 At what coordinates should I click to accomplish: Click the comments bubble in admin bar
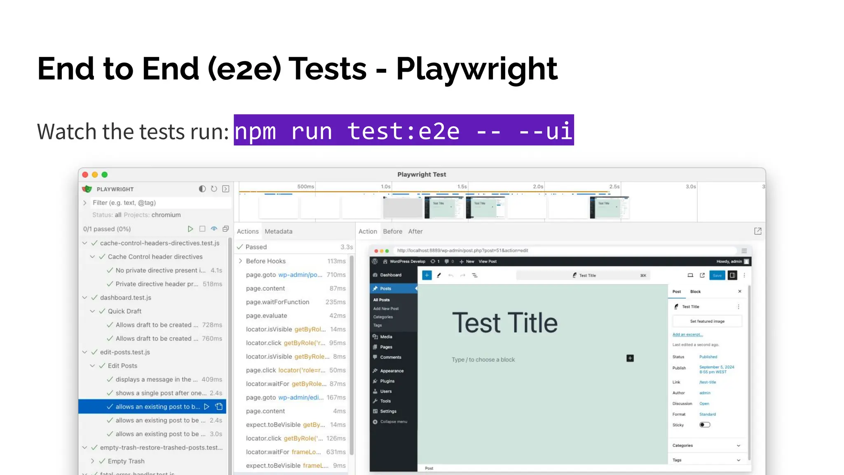click(449, 261)
